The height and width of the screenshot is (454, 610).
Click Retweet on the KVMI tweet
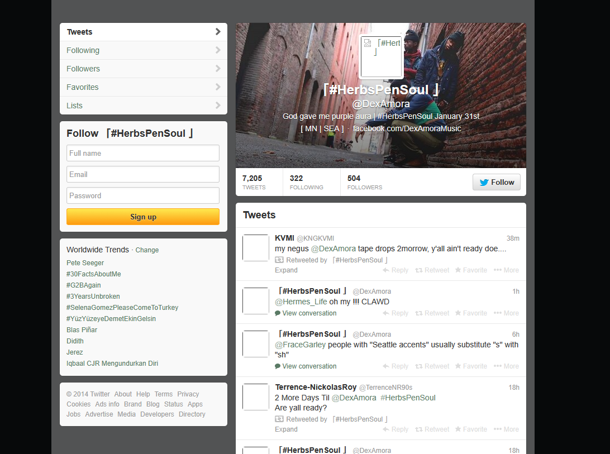[432, 270]
